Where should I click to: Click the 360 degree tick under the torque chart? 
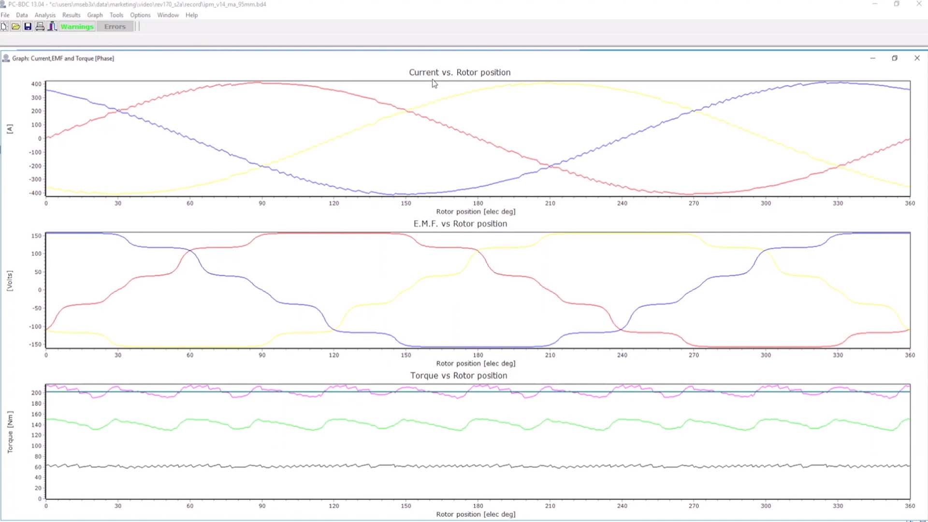click(x=910, y=506)
